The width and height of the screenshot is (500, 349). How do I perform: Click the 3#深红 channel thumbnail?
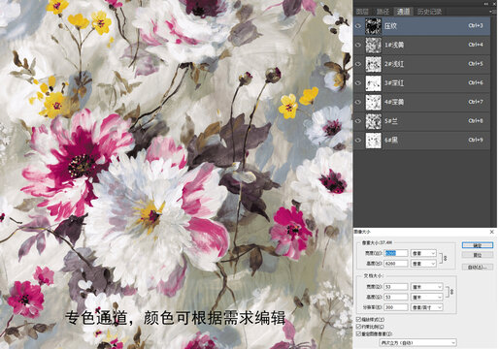click(x=374, y=83)
